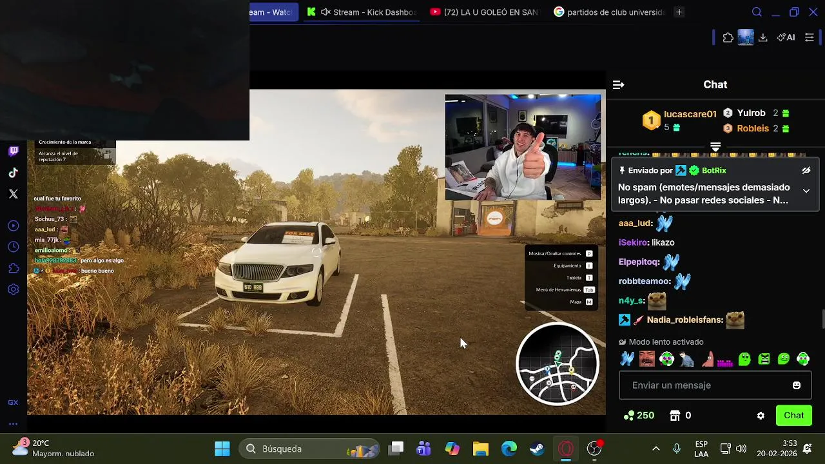Click n4y_s username in chat
825x464 pixels.
click(x=632, y=301)
